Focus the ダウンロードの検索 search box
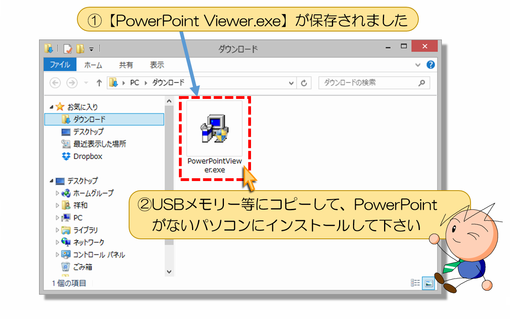 pyautogui.click(x=374, y=83)
